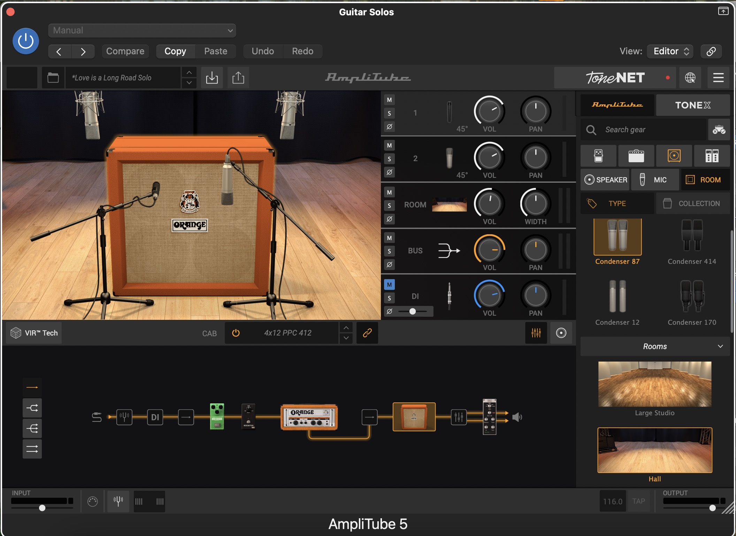736x536 pixels.
Task: Click the Redo button
Action: pyautogui.click(x=302, y=51)
